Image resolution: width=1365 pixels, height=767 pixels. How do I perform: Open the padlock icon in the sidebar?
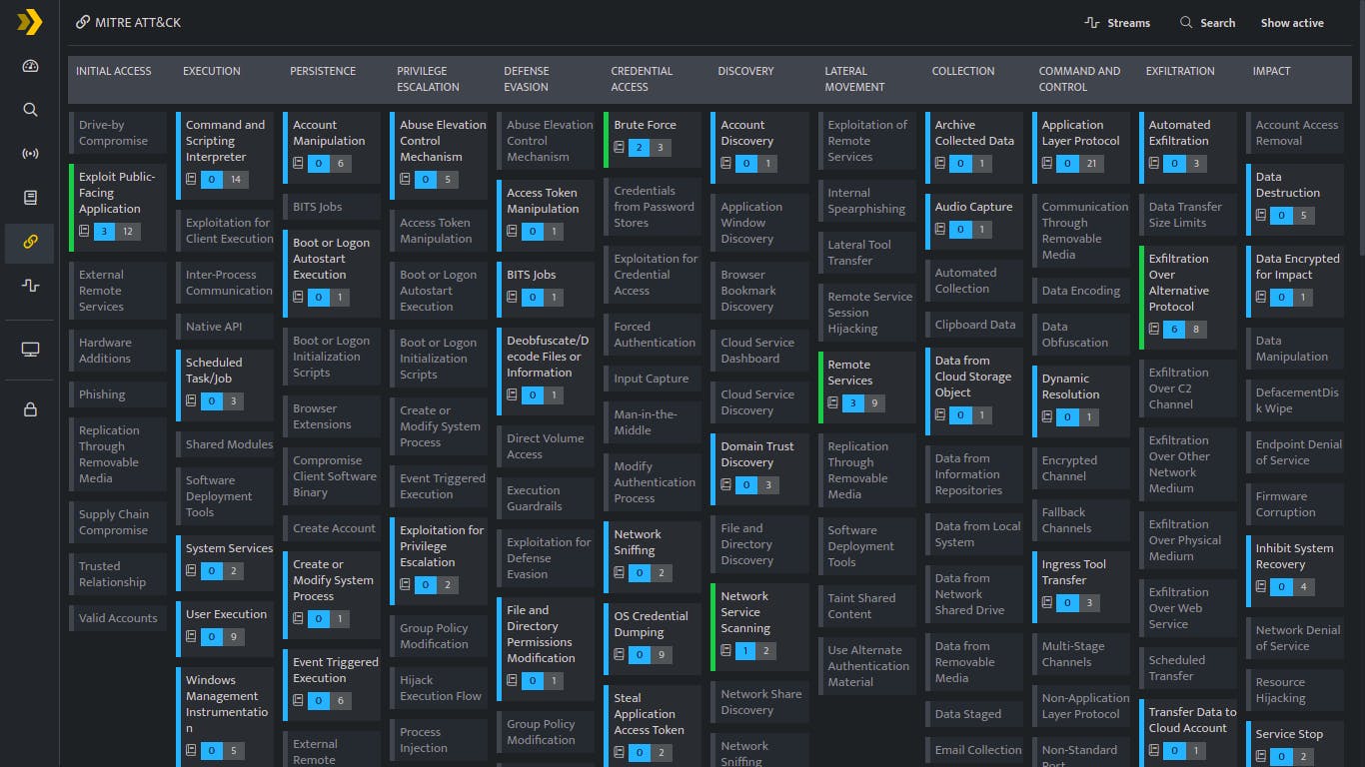[30, 408]
